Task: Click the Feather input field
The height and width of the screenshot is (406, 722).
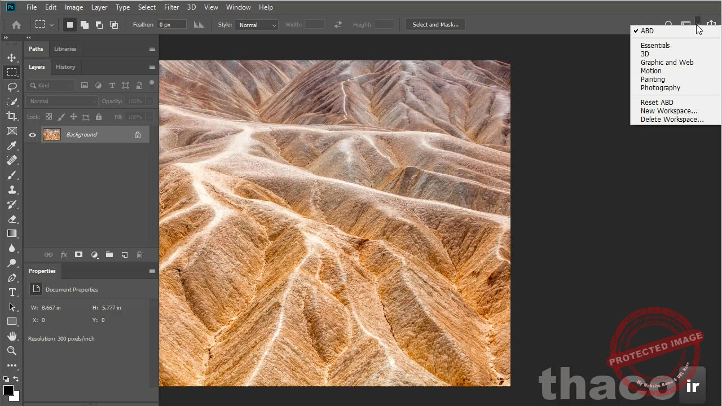Action: point(171,25)
